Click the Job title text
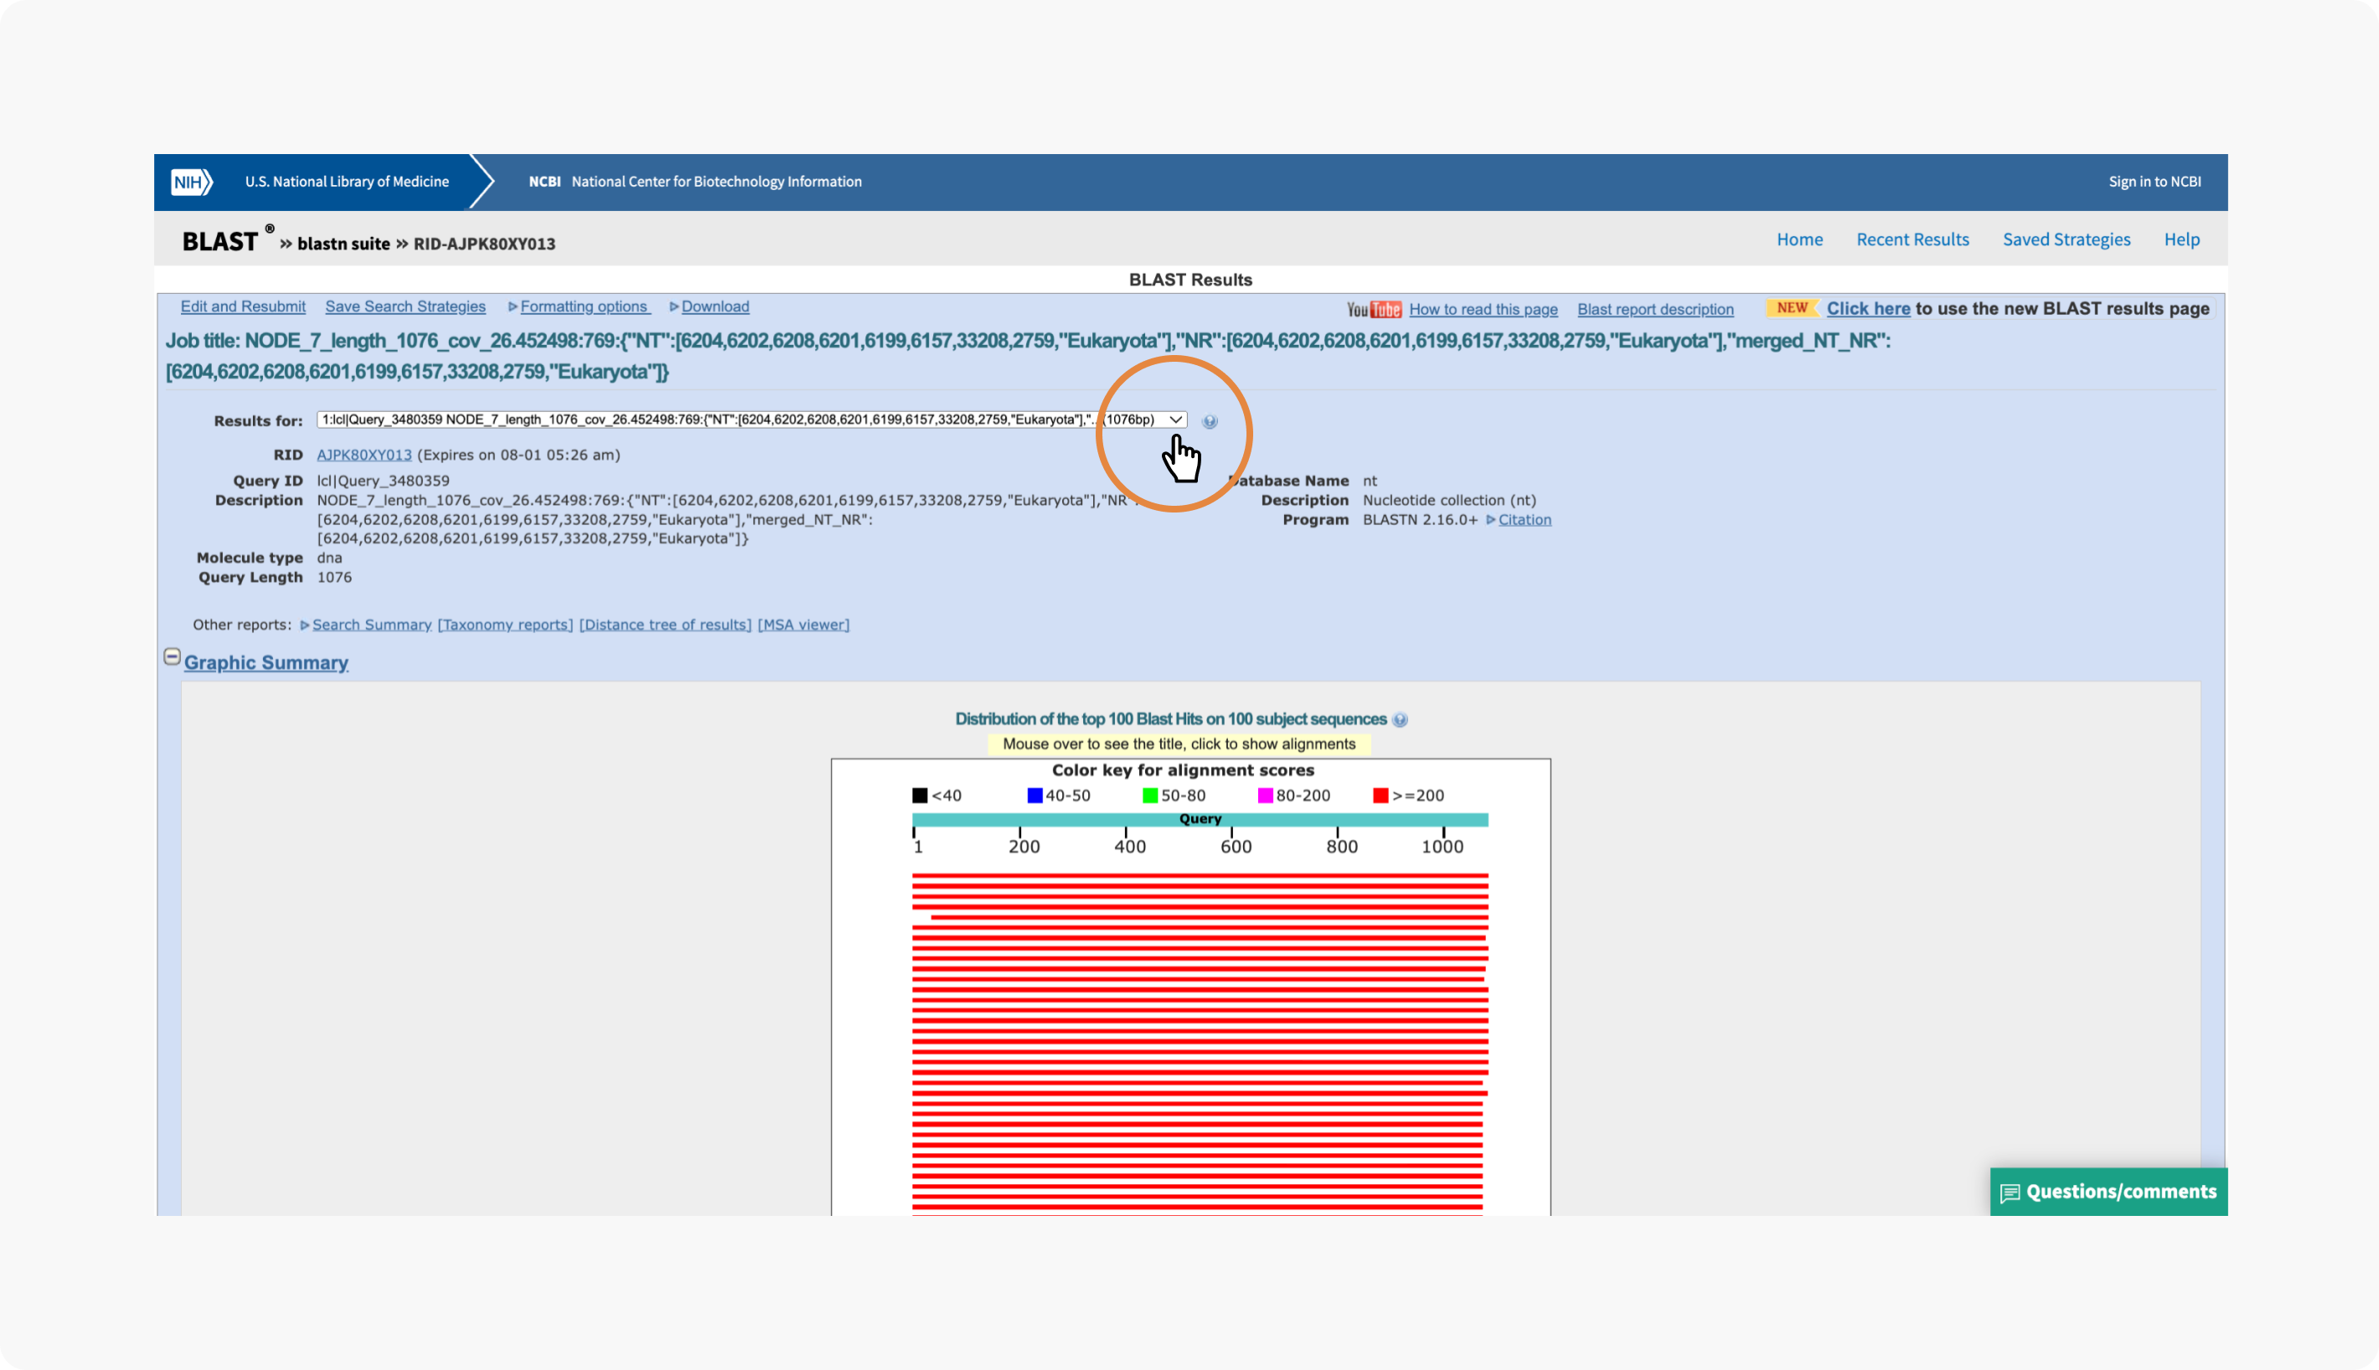 [1028, 357]
